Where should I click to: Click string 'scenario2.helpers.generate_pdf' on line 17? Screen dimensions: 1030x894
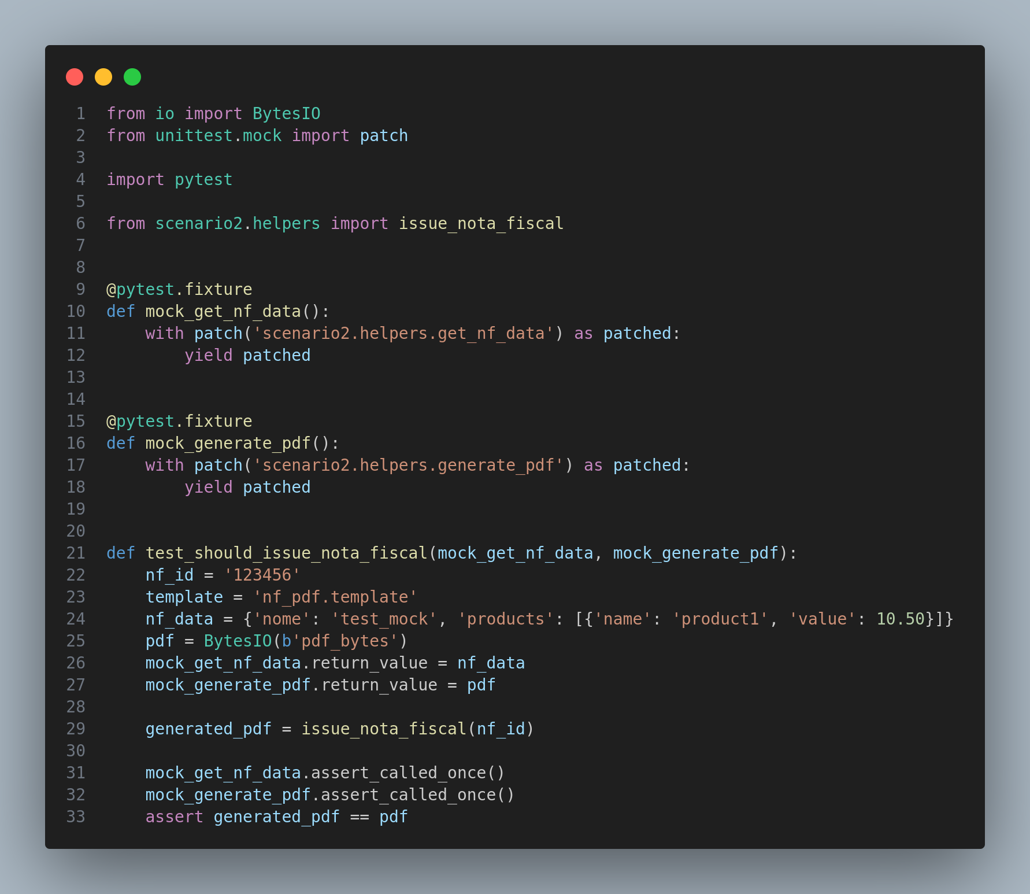pos(408,465)
